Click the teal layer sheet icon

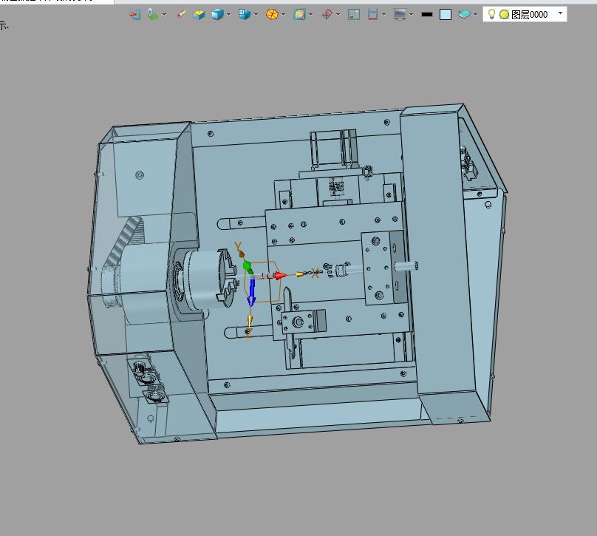click(464, 15)
